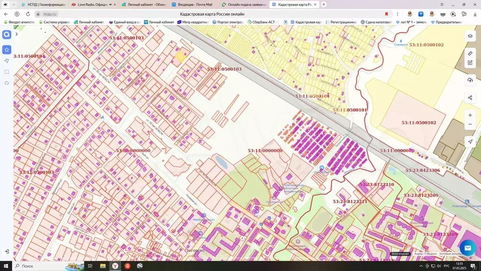Expand the left sidebar panel chevron
Screen dimensions: 481x271
(16, 34)
